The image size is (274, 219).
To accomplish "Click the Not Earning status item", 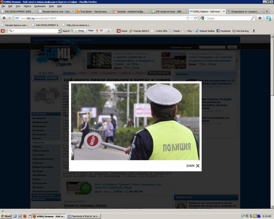I will click(240, 31).
